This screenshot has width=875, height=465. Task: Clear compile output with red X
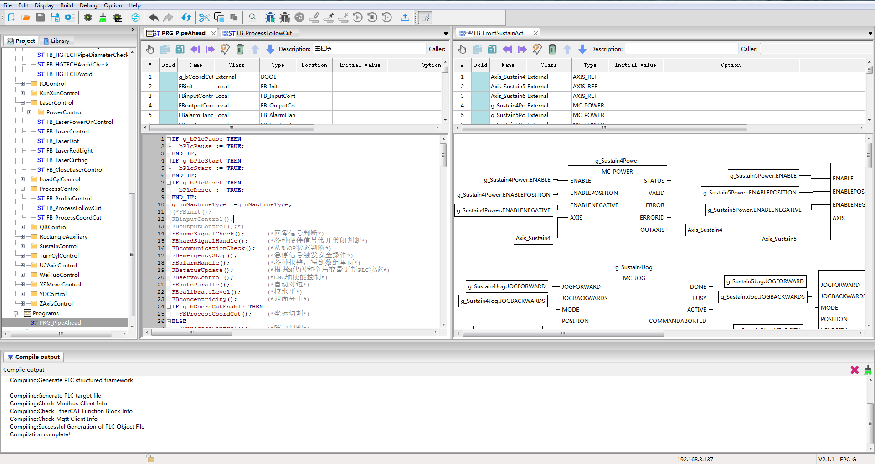coord(854,370)
